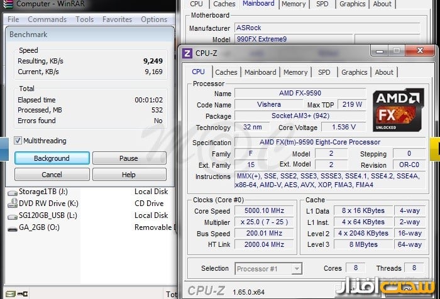440x299 pixels.
Task: Open the Favorites menu in WinRAR
Action: [x=117, y=19]
